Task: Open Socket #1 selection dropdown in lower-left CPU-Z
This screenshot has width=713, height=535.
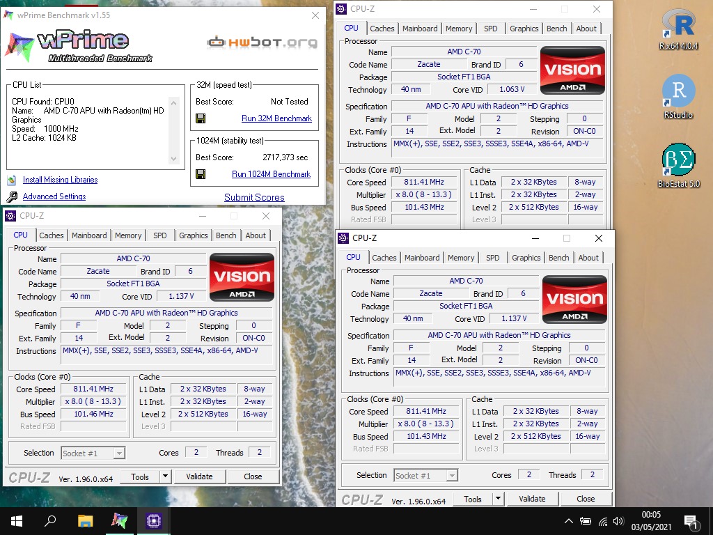Action: pos(93,453)
